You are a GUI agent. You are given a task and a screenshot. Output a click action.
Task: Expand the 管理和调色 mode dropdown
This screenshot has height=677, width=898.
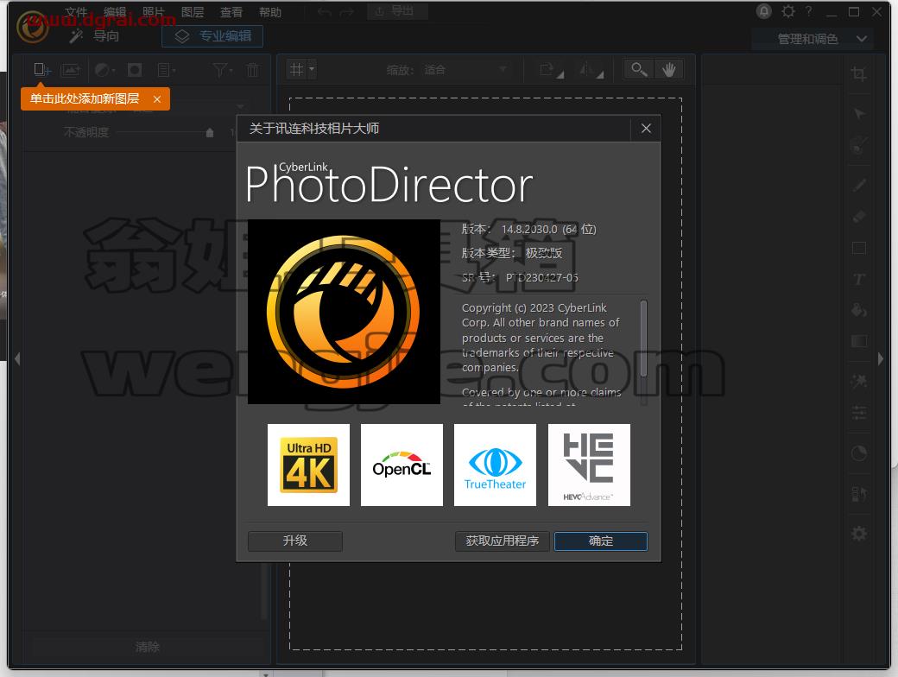coord(813,38)
